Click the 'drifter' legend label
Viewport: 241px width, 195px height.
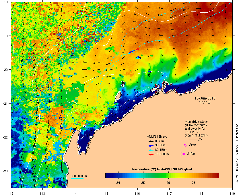pos(191,153)
